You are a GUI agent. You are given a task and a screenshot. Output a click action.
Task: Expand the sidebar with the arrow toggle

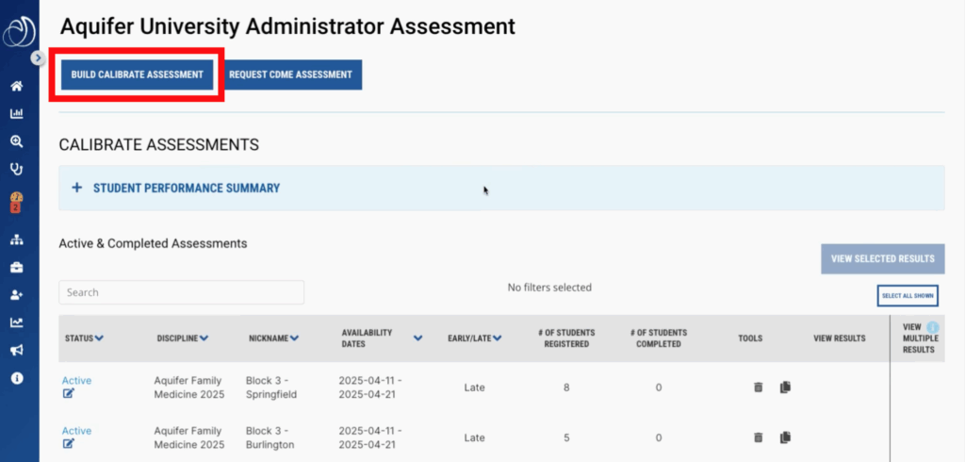pos(38,58)
